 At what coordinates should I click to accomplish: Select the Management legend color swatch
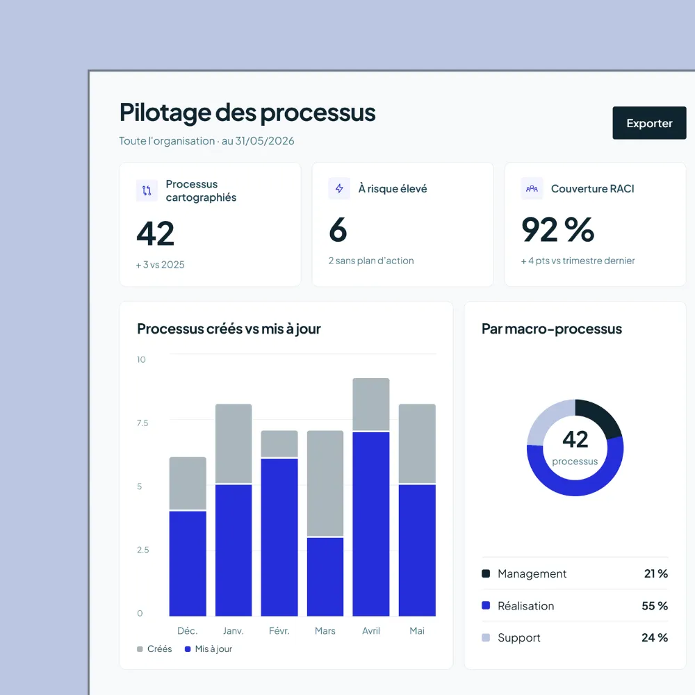click(486, 573)
